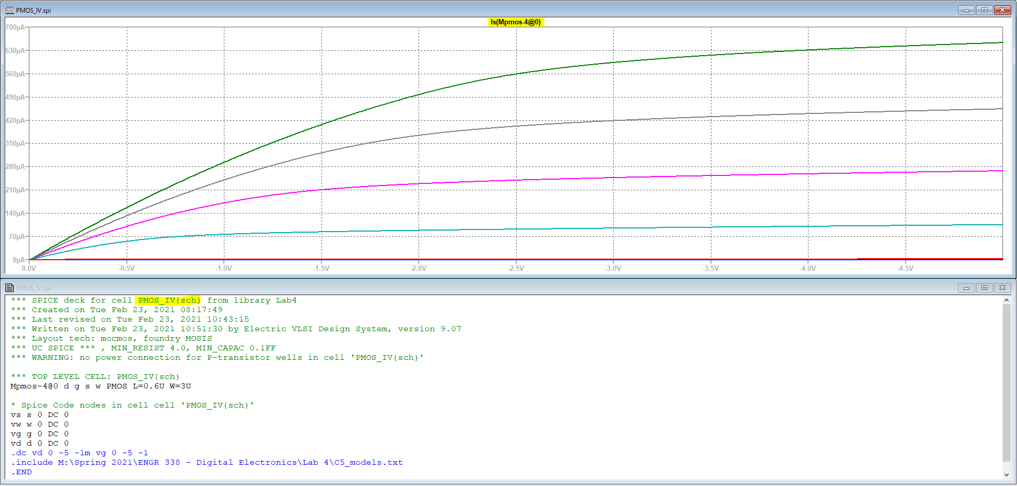This screenshot has height=486, width=1017.
Task: Click the document icon in netlist title bar
Action: click(x=9, y=288)
